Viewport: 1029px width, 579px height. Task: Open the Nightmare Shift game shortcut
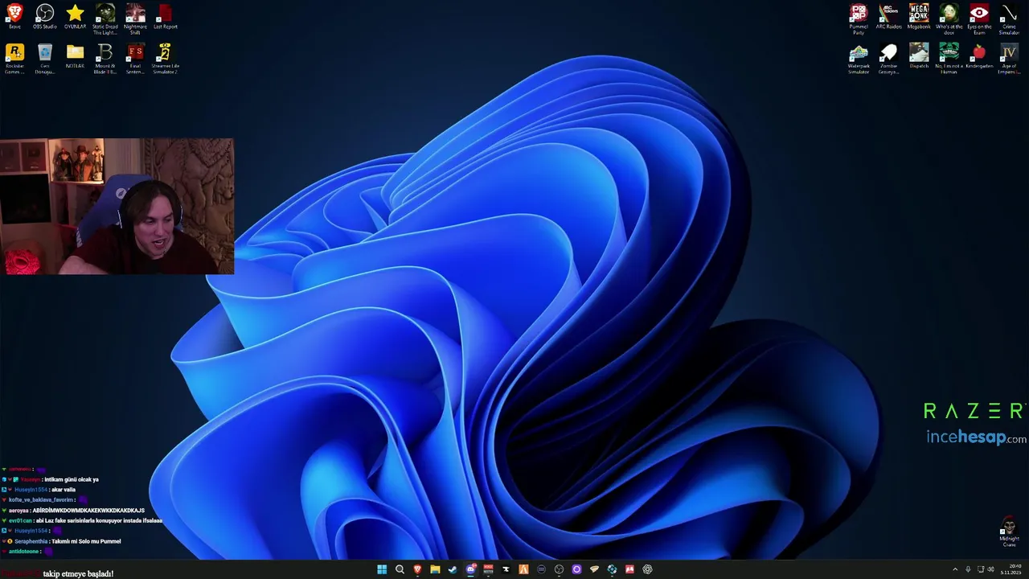135,19
